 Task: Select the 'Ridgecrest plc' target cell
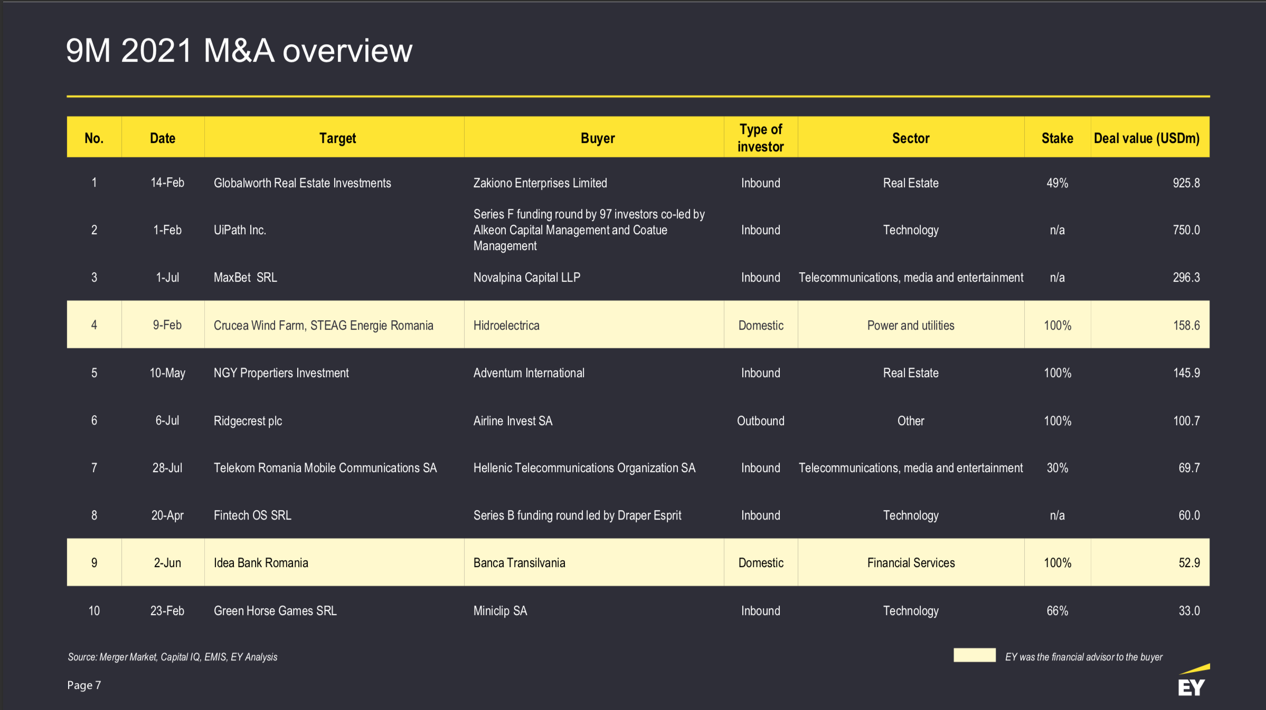[248, 421]
